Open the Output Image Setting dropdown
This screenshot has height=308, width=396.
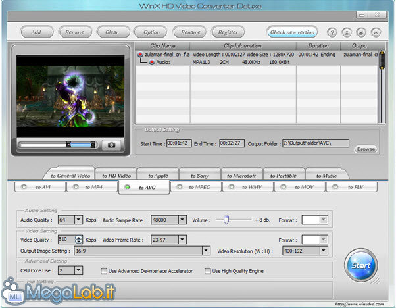206,251
